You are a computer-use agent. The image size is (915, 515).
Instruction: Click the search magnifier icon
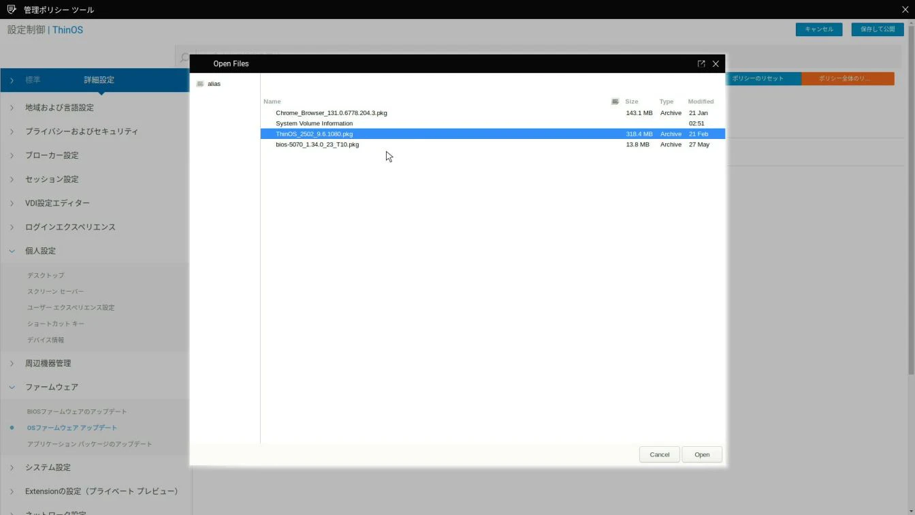click(x=184, y=58)
